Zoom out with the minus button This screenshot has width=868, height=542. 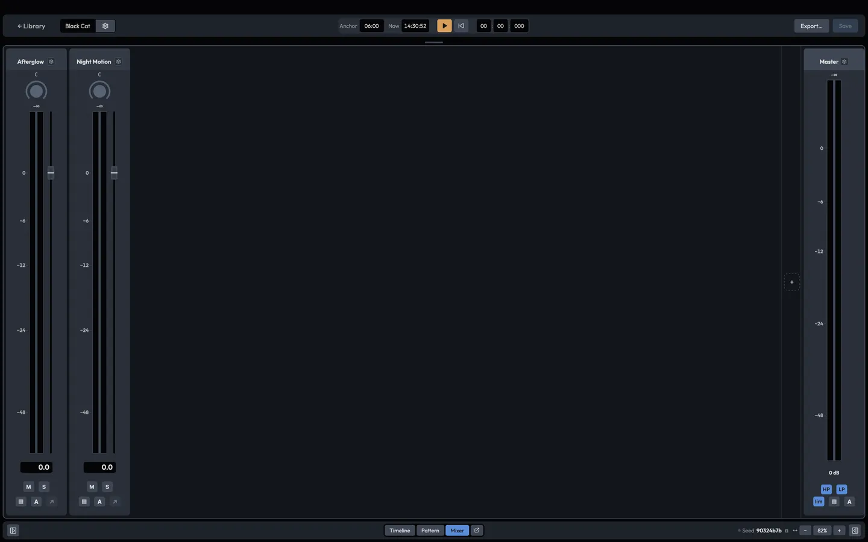805,531
